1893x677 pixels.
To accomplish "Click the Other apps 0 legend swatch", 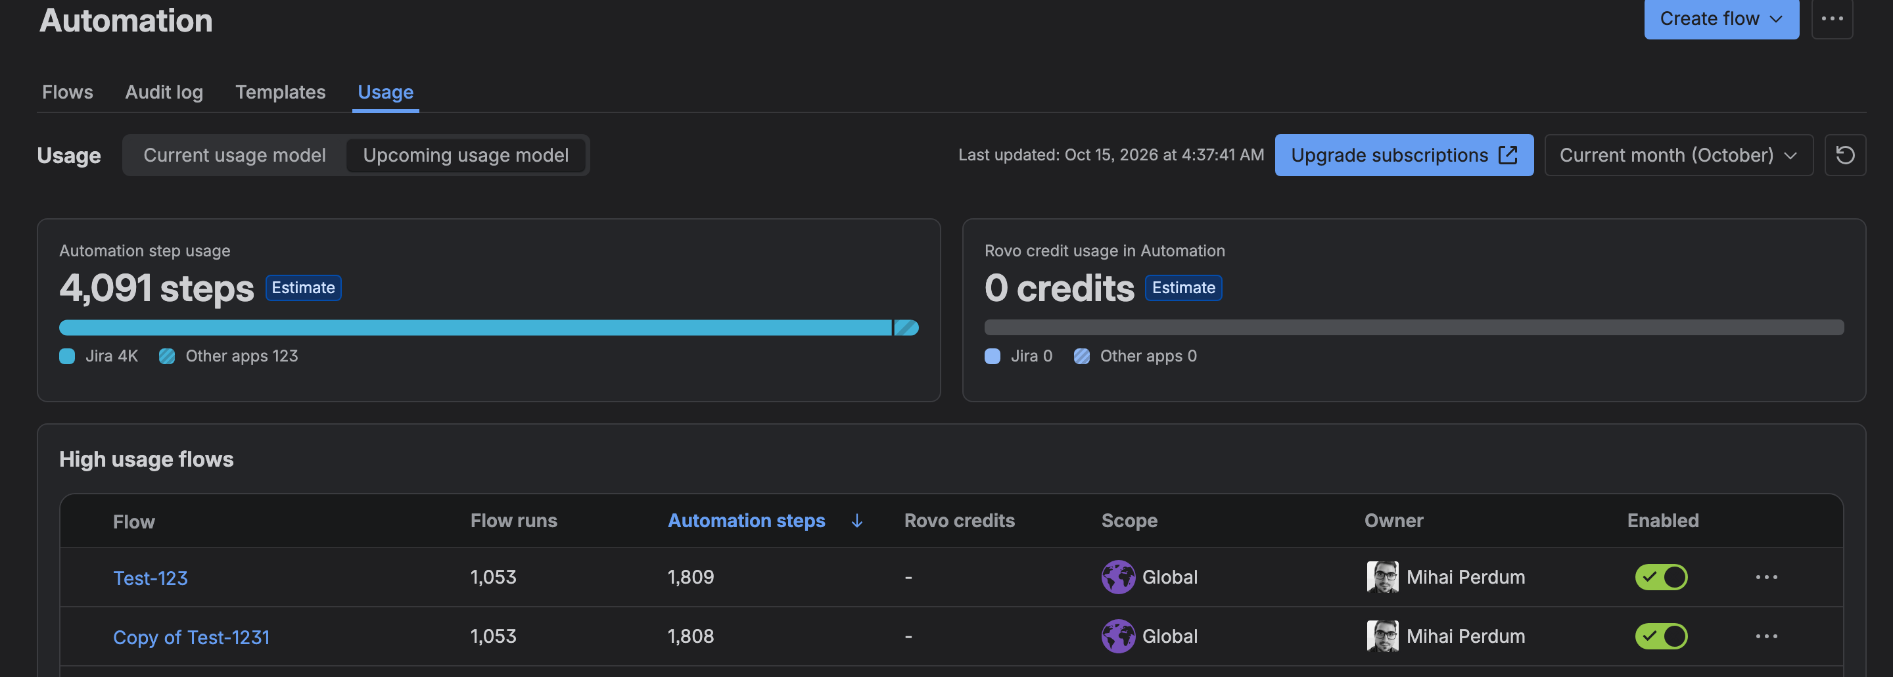I will point(1081,356).
